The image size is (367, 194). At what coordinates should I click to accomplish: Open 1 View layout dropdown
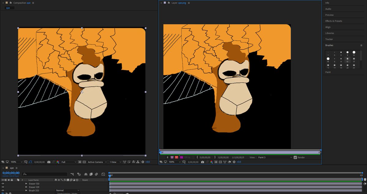[x=115, y=162]
